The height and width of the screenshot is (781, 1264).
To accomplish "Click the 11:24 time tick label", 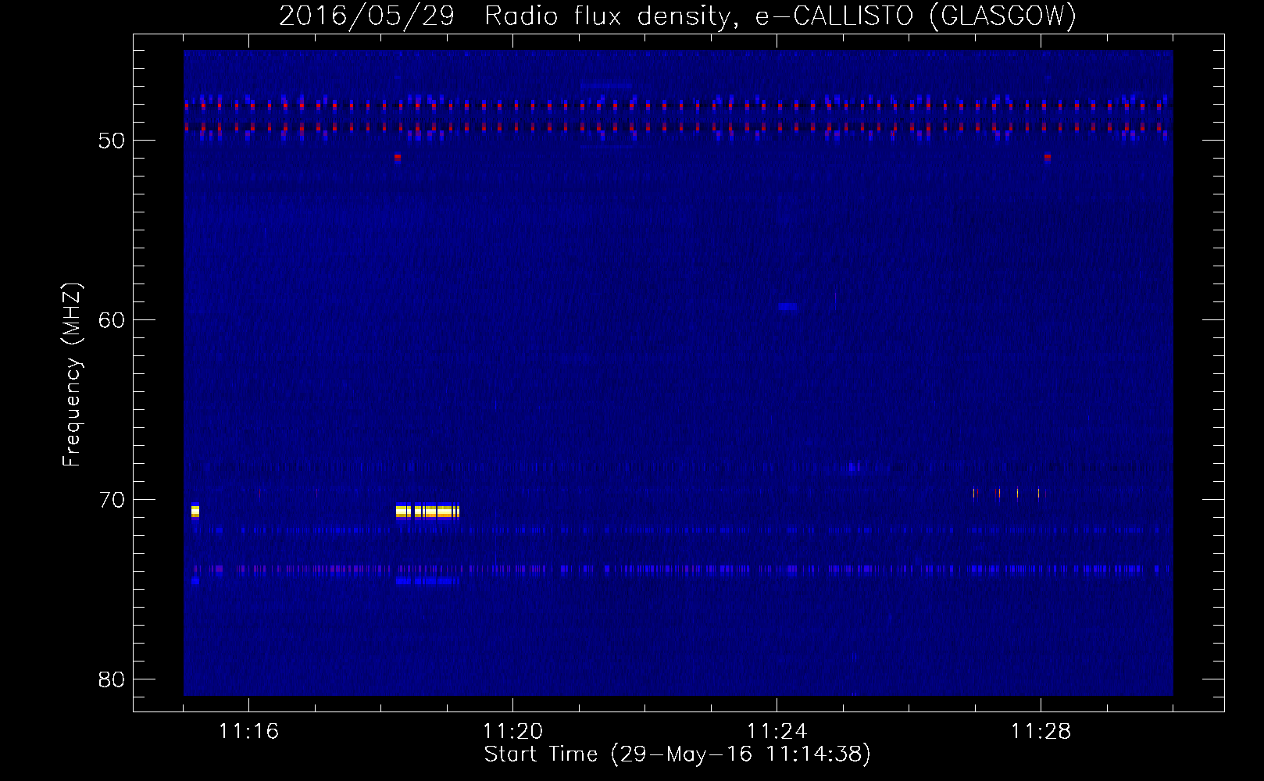I will click(x=777, y=732).
